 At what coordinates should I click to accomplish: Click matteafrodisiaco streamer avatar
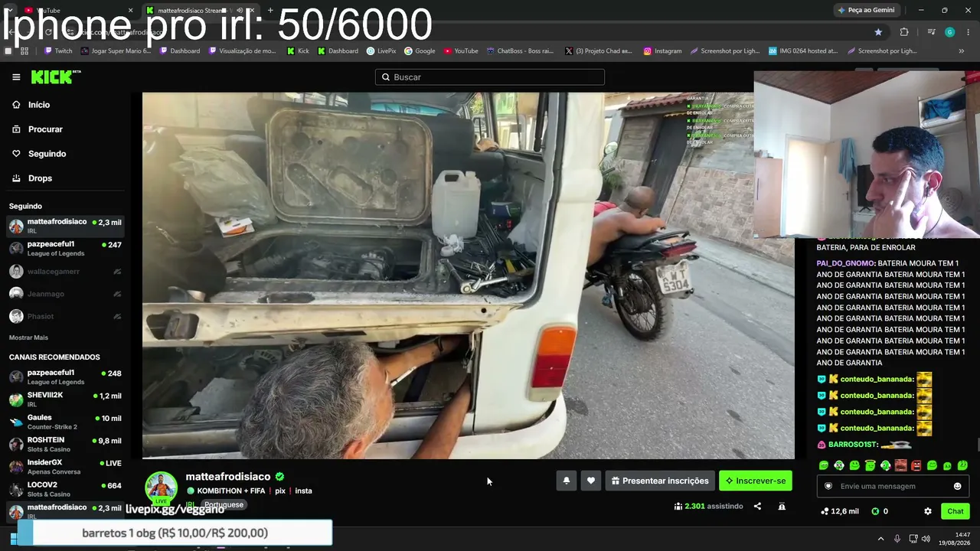[162, 487]
